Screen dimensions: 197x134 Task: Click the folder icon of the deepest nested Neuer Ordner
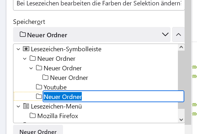45,77
